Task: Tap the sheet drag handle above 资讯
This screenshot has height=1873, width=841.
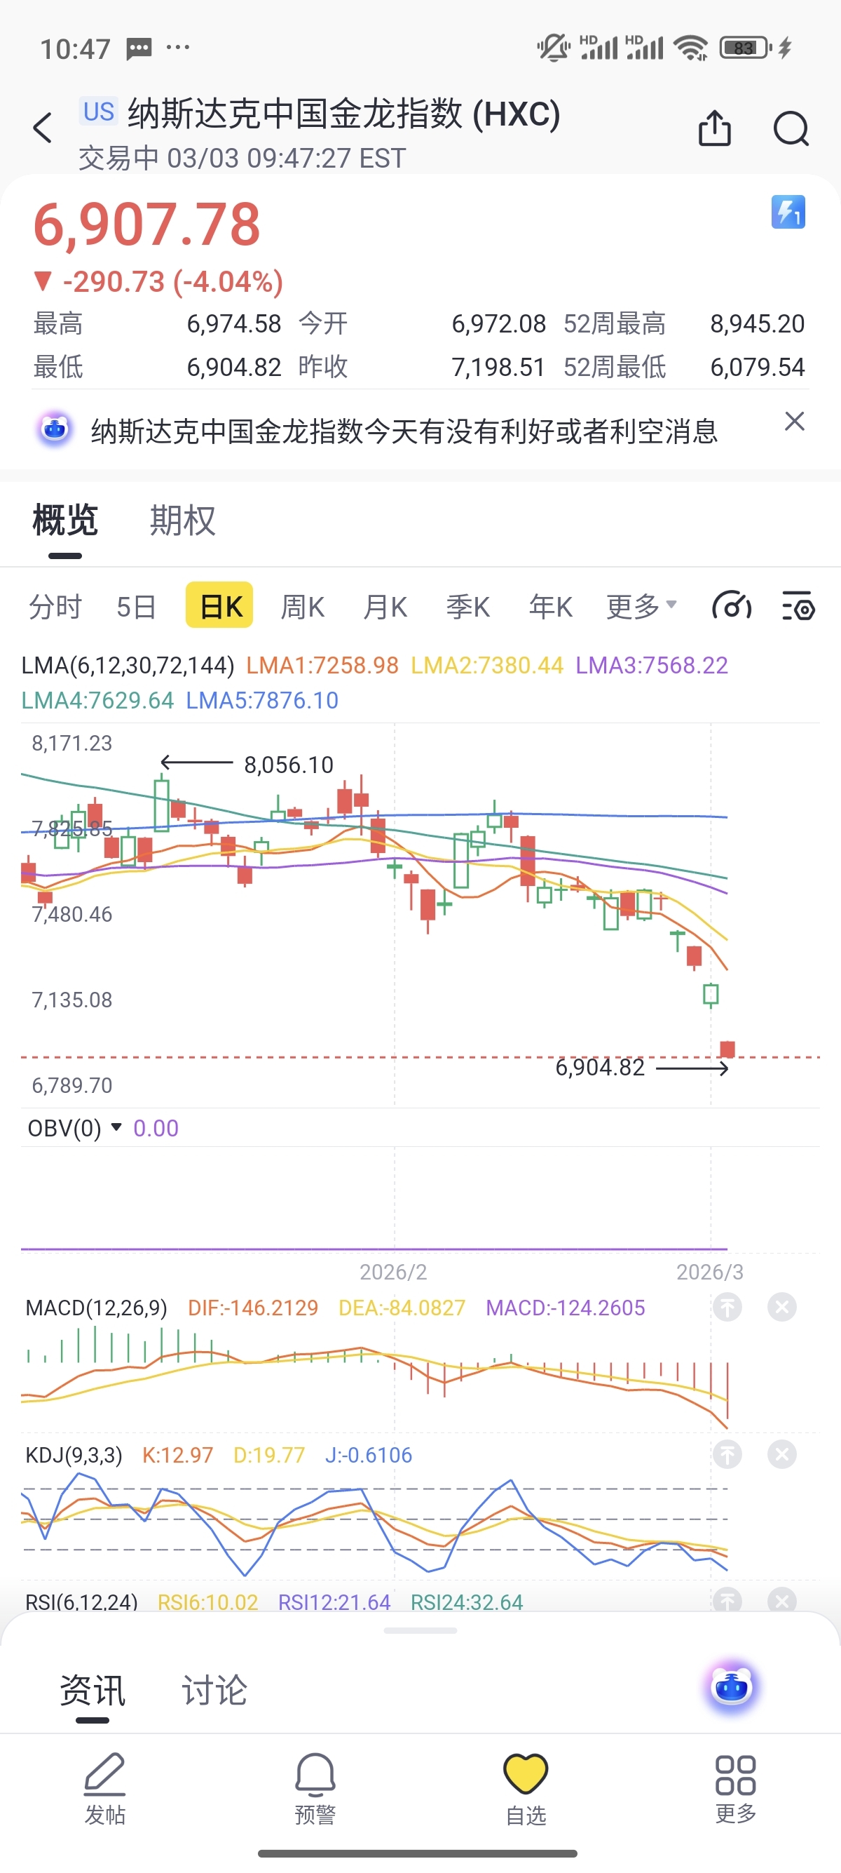Action: pos(420,1630)
